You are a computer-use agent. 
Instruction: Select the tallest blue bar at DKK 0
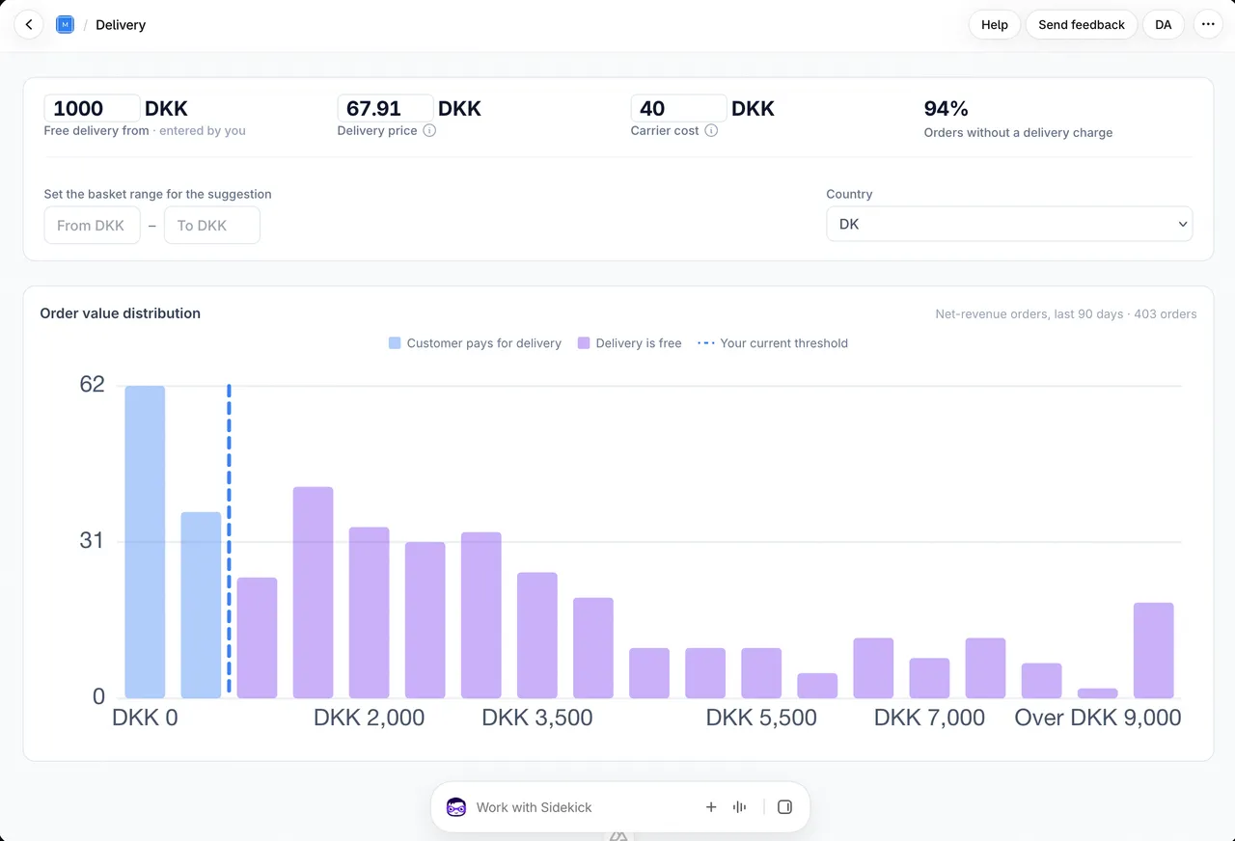[x=145, y=542]
